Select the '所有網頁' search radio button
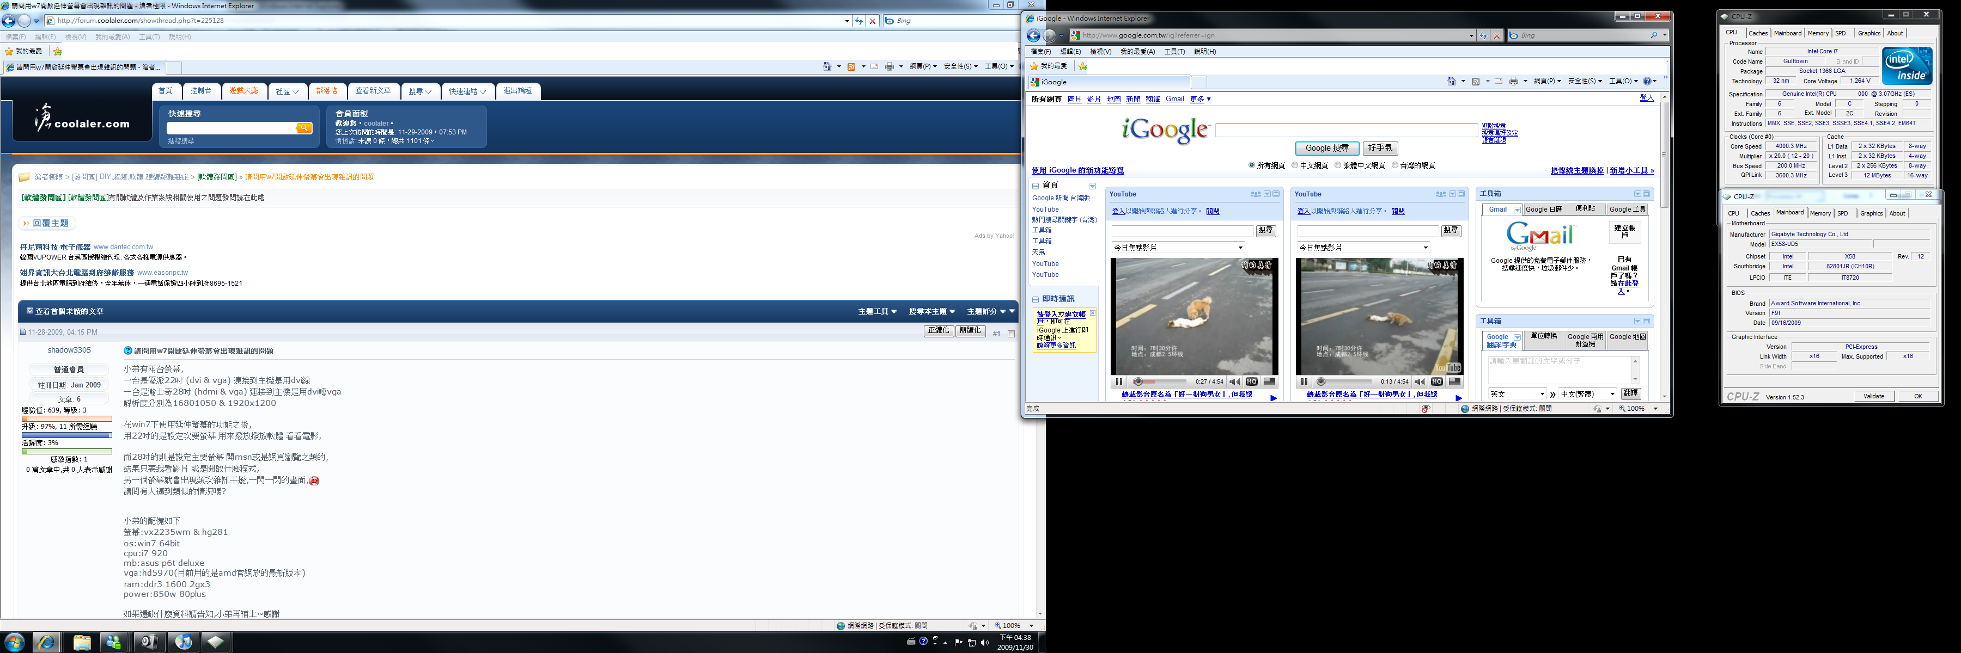This screenshot has height=653, width=1961. coord(1252,165)
